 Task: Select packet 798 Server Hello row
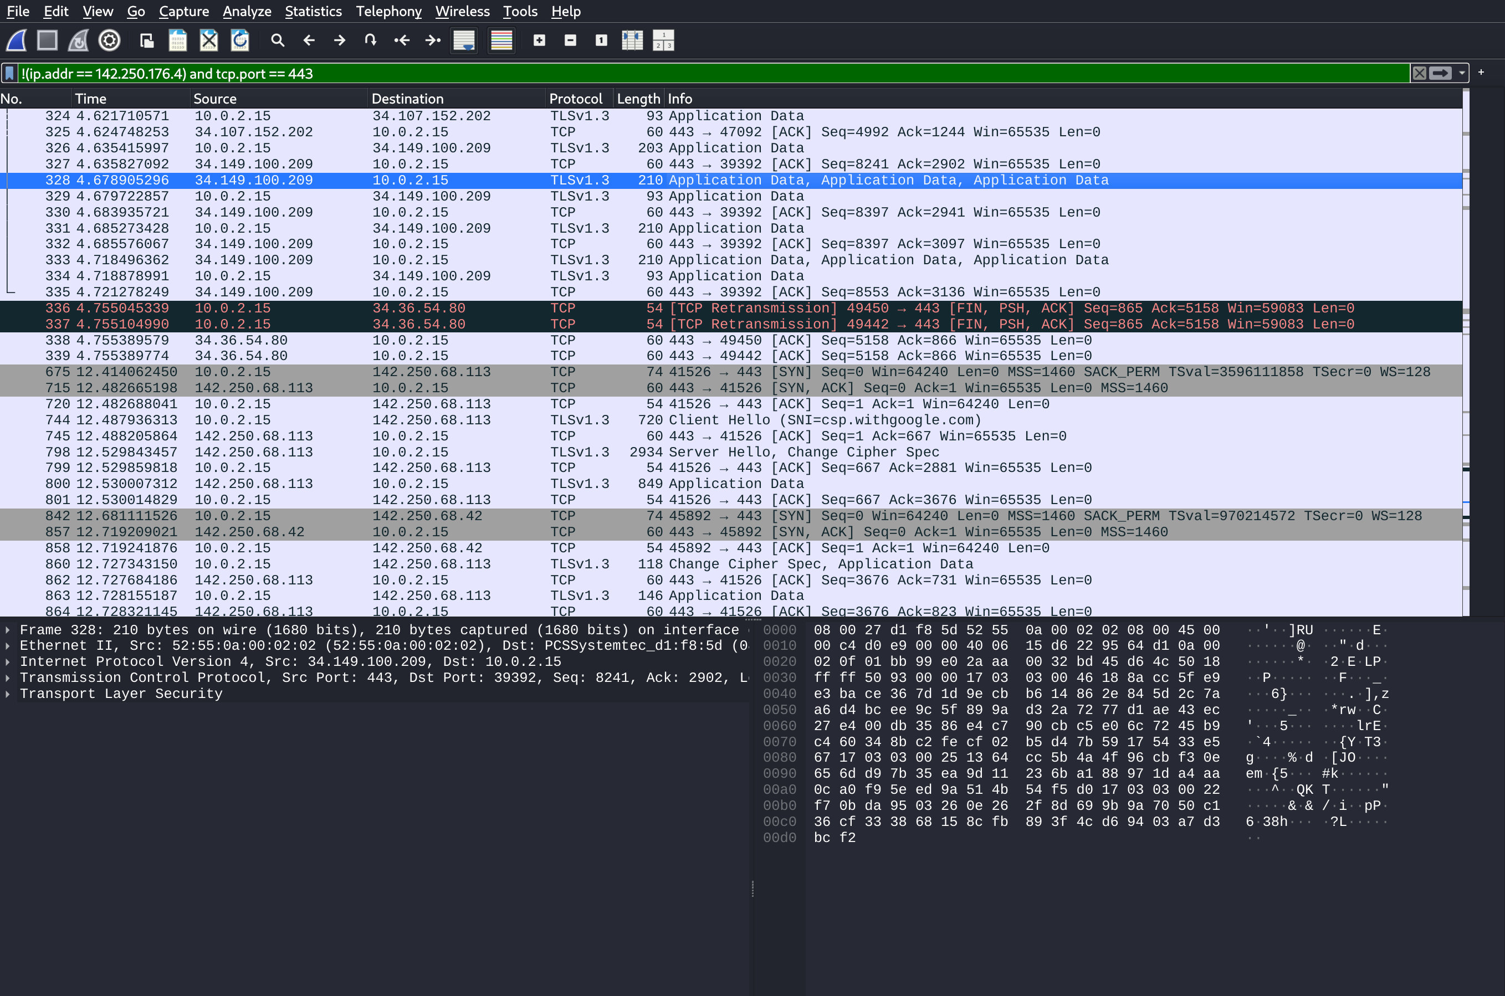[x=730, y=452]
